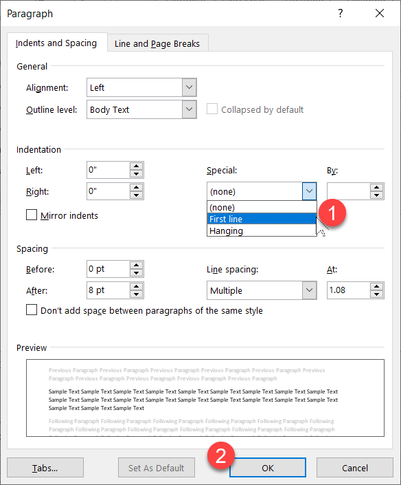This screenshot has height=485, width=401.
Task: Increase Left indentation with up arrow
Action: click(136, 166)
